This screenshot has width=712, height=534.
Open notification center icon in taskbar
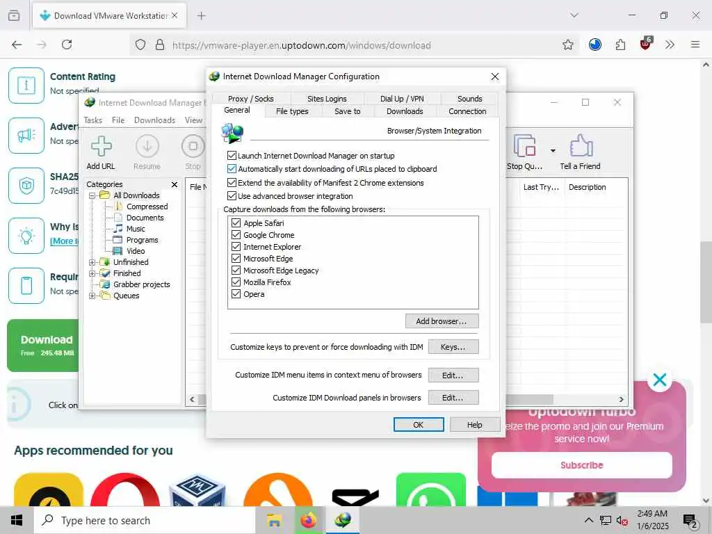[x=690, y=521]
